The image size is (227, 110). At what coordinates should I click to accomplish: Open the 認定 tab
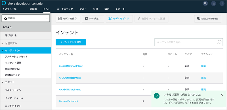pyautogui.click(x=107, y=9)
